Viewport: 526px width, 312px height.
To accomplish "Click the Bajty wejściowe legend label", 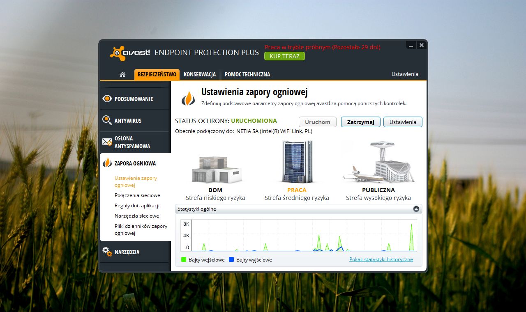I will (207, 260).
